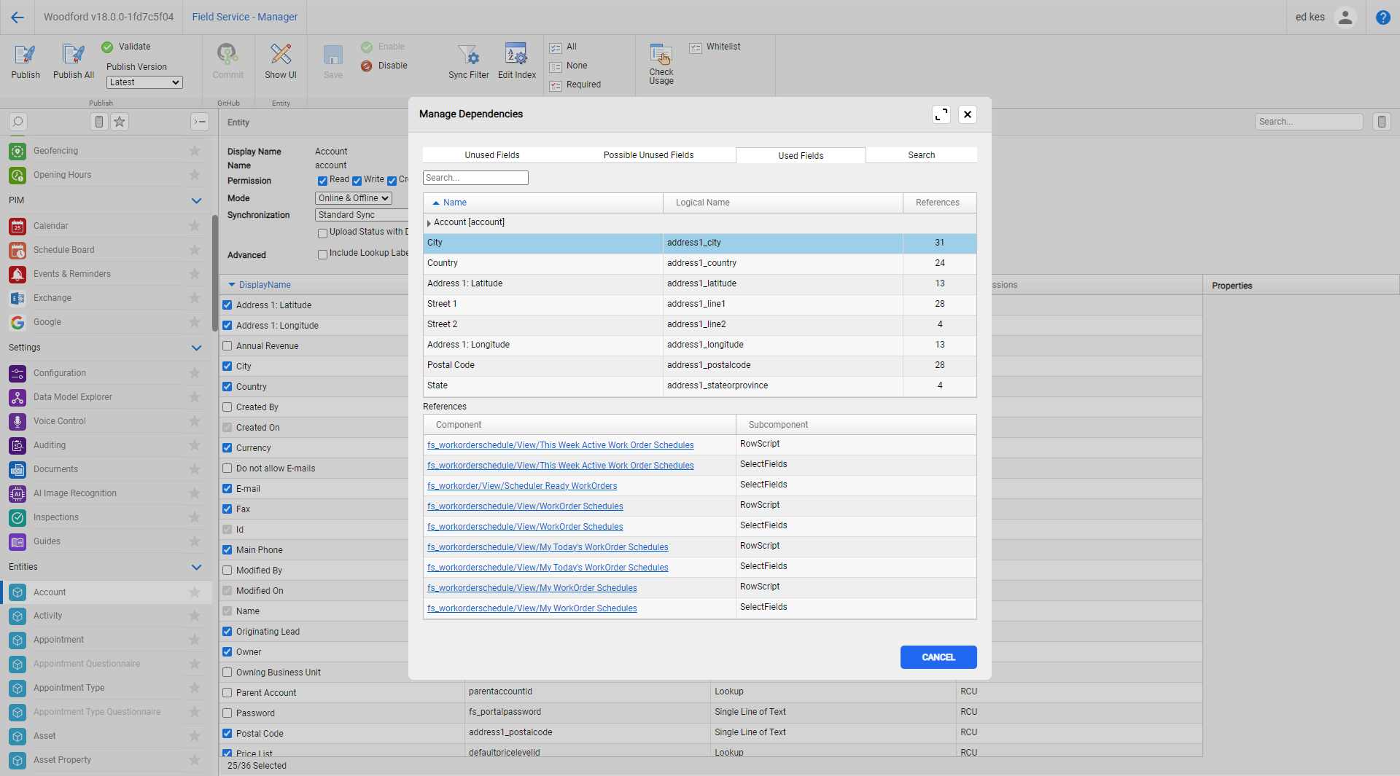The image size is (1400, 776).
Task: Open the Edit Index tool
Action: click(516, 61)
